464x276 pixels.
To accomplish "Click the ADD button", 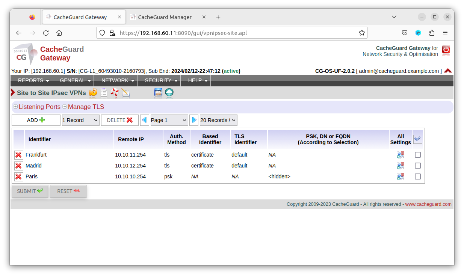I will [x=36, y=120].
